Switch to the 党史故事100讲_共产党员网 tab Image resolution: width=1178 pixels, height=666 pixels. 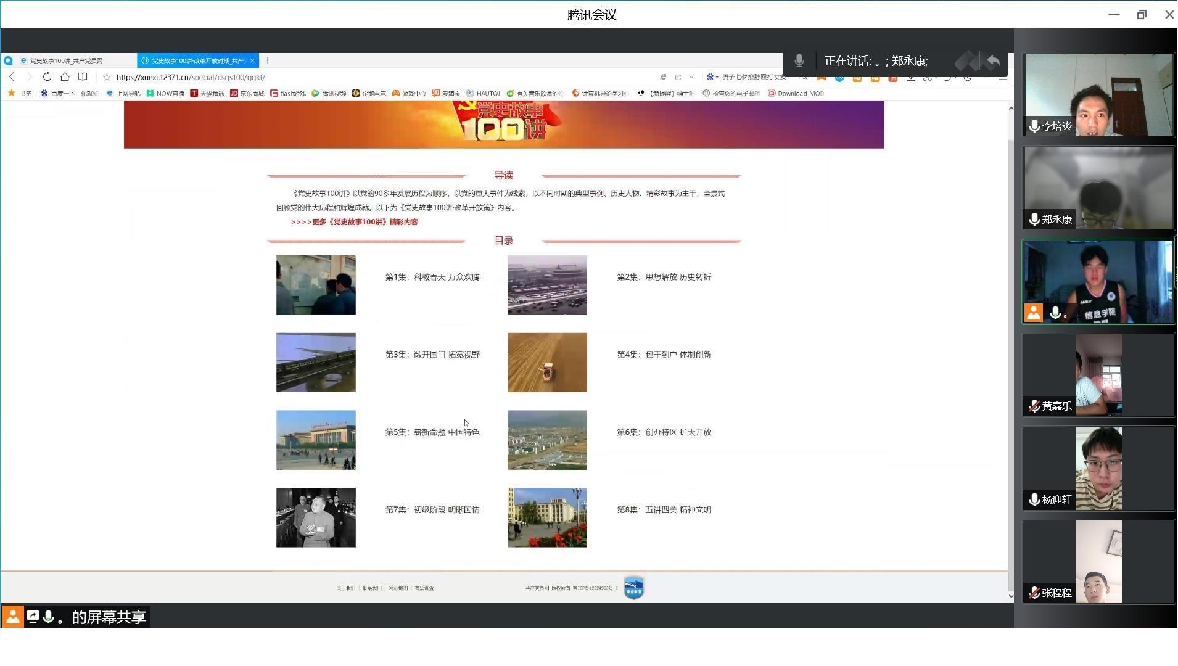[x=68, y=60]
